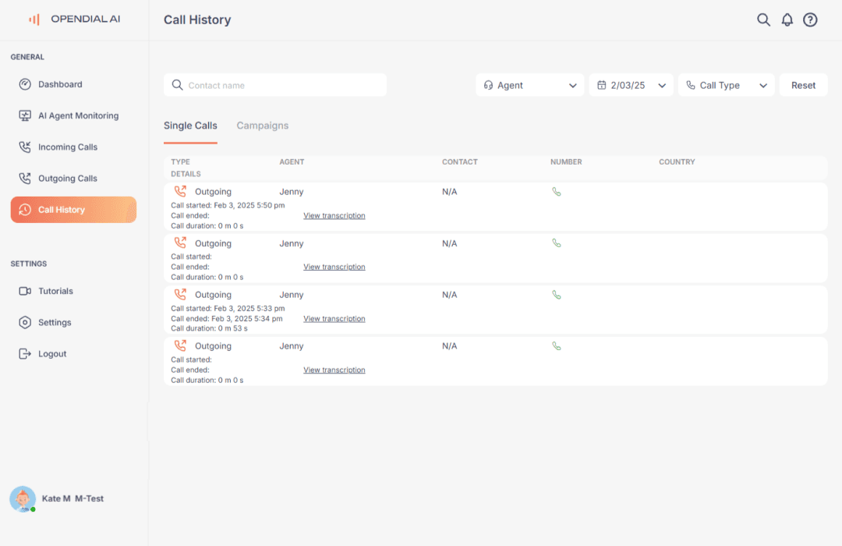This screenshot has height=546, width=842.
Task: Open search from the top bar magnifier icon
Action: coord(763,19)
